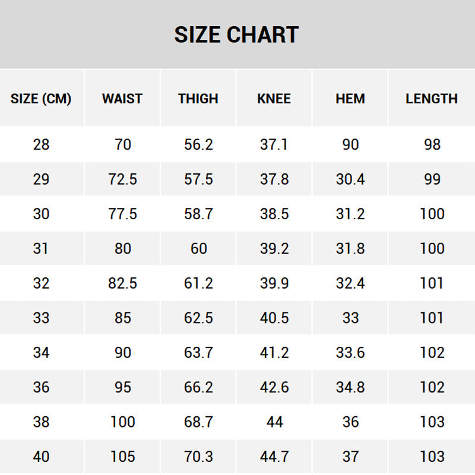
Task: Click size 36 in the size column
Action: pos(41,387)
